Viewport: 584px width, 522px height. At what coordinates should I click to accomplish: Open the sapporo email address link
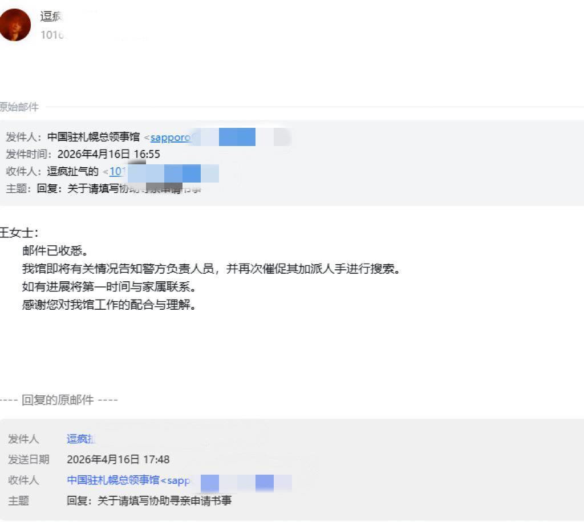point(171,137)
